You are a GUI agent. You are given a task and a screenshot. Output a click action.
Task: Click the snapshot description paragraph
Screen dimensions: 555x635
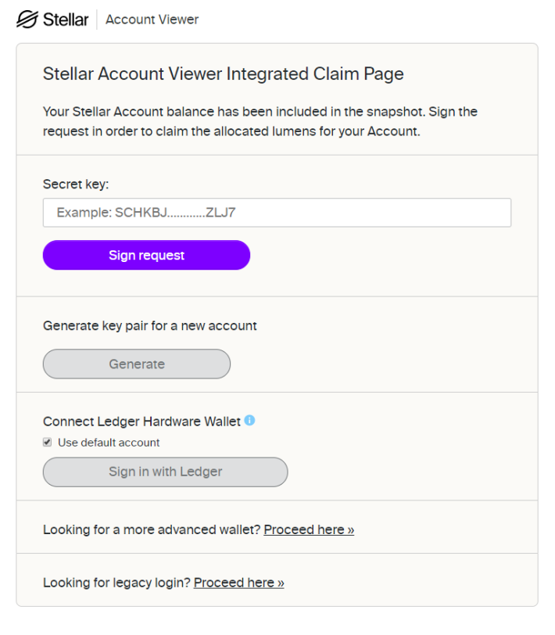click(x=260, y=121)
